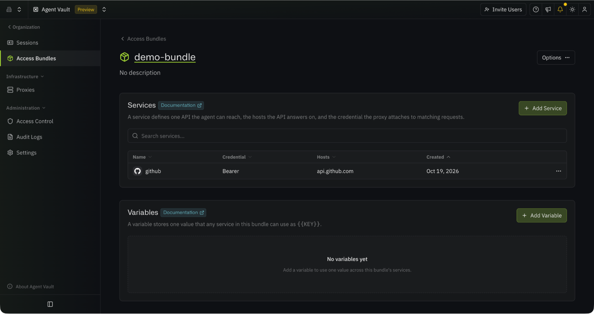Open the Options menu button

[x=556, y=58]
